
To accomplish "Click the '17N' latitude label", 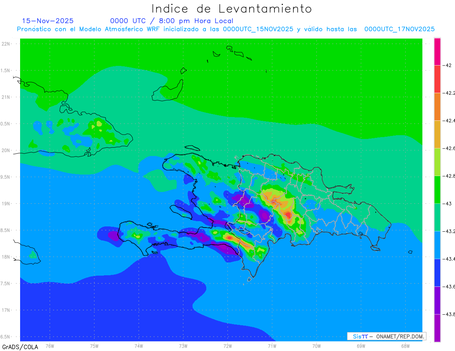I will click(x=6, y=310).
